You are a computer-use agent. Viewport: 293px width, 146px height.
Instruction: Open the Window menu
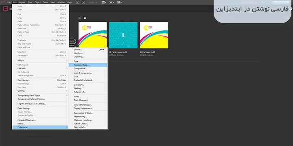click(x=61, y=2)
